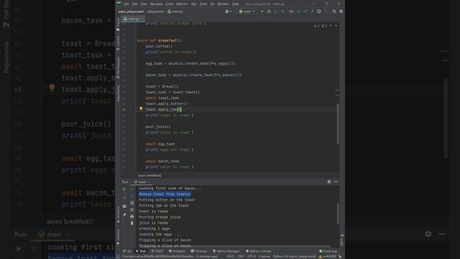Go up the stack trace arrow
The image size is (460, 259).
(x=132, y=189)
